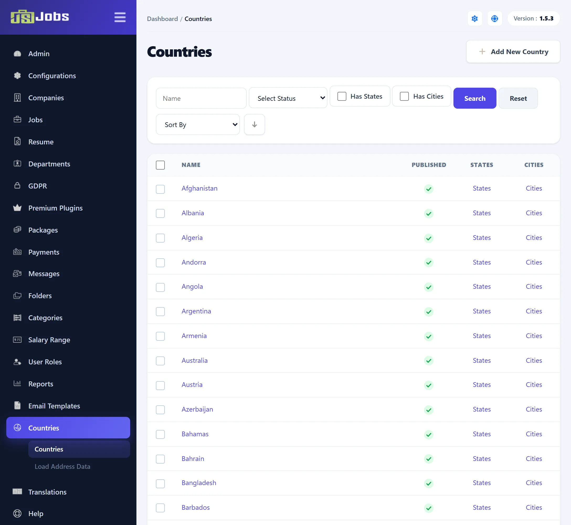Open the Azerbaijan country link
The height and width of the screenshot is (525, 571).
tap(197, 409)
